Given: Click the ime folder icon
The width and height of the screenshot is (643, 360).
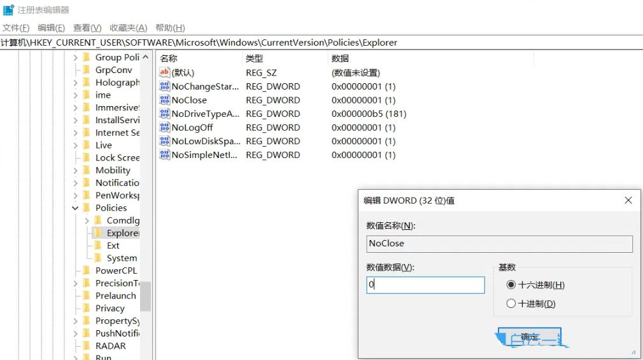Looking at the screenshot, I should pyautogui.click(x=87, y=95).
